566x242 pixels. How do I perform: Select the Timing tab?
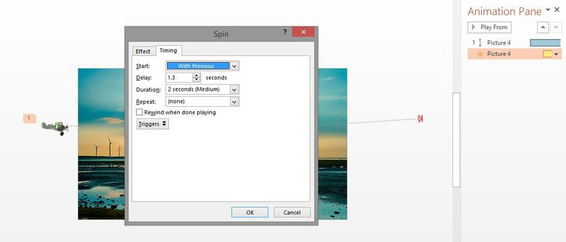point(168,50)
